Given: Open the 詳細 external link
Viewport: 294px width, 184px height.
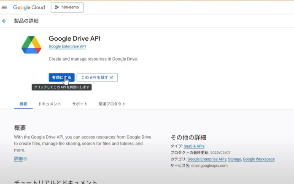Looking at the screenshot, I should (x=20, y=159).
